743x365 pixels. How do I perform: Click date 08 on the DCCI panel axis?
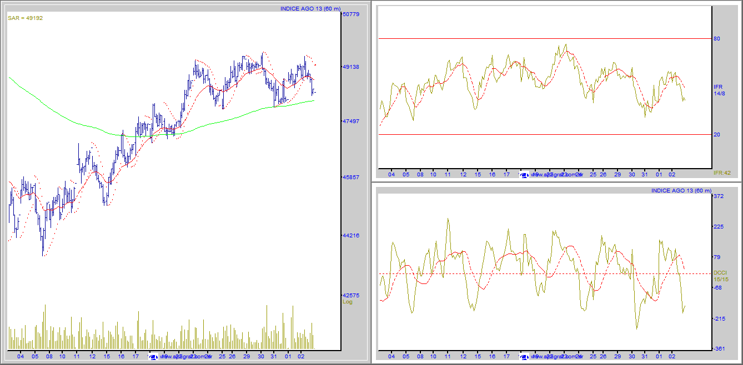coord(420,357)
